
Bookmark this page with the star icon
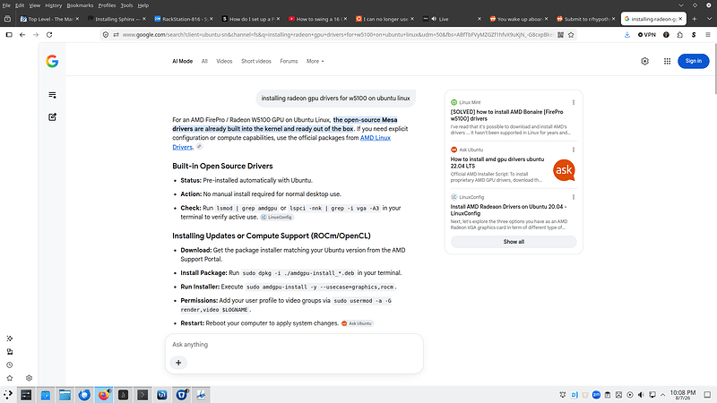tap(571, 35)
